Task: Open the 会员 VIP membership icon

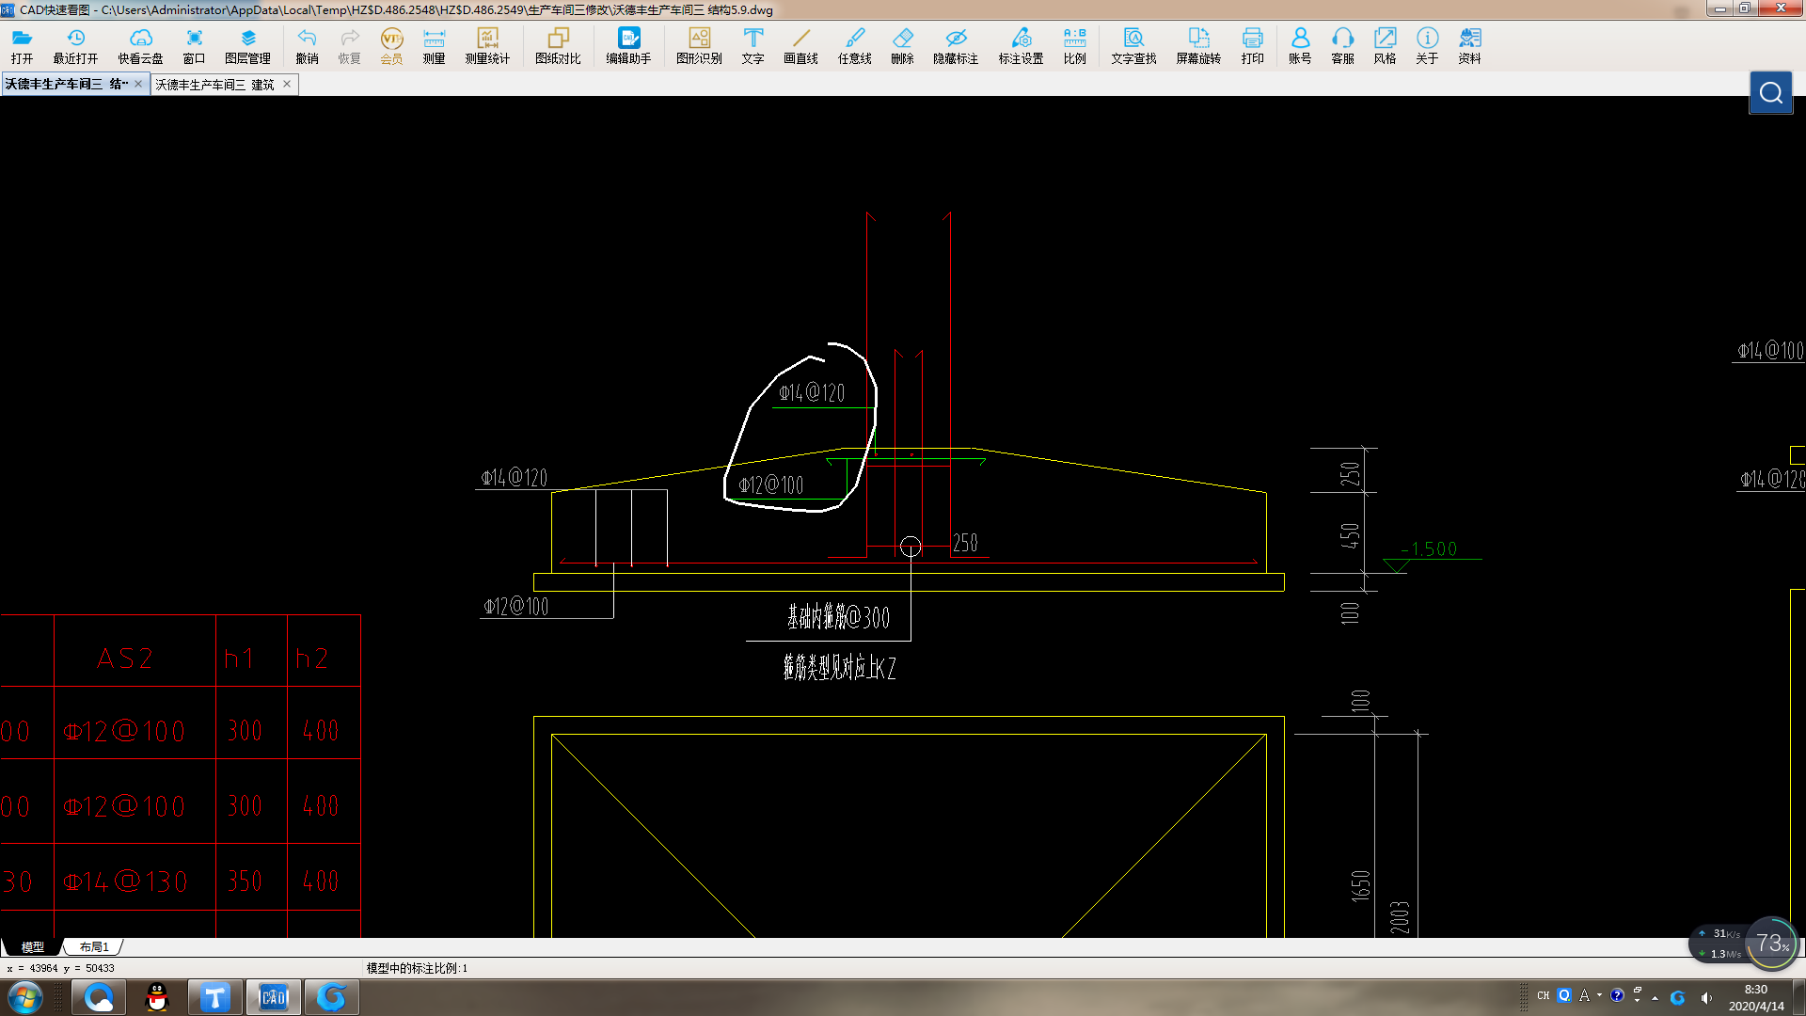Action: click(x=391, y=45)
